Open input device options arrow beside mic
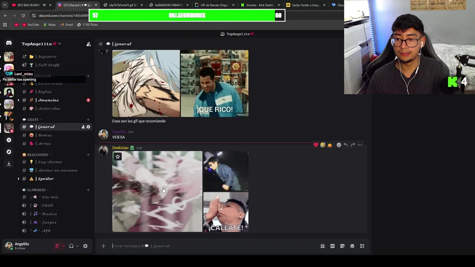 click(63, 246)
